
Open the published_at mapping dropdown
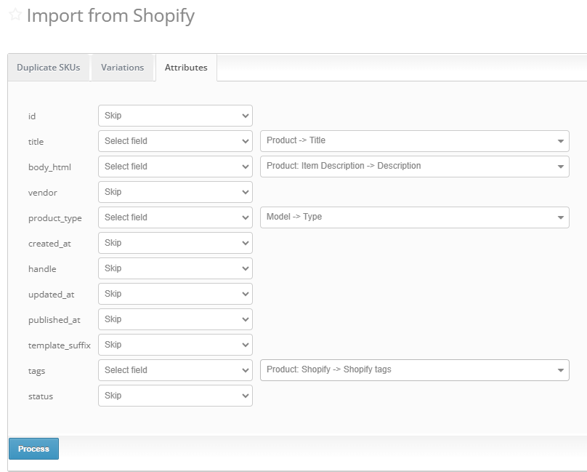click(x=175, y=319)
